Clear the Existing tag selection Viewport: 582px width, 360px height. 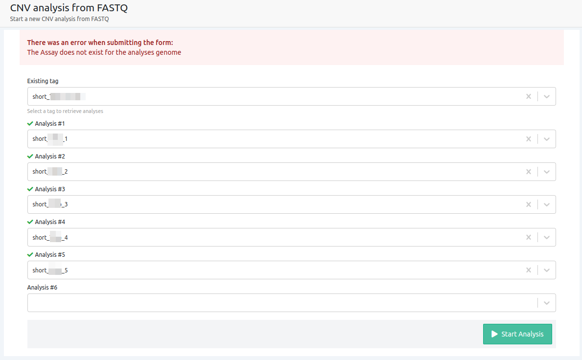coord(528,96)
